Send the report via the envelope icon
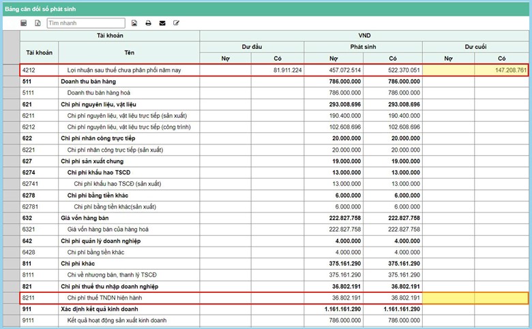 tap(162, 23)
